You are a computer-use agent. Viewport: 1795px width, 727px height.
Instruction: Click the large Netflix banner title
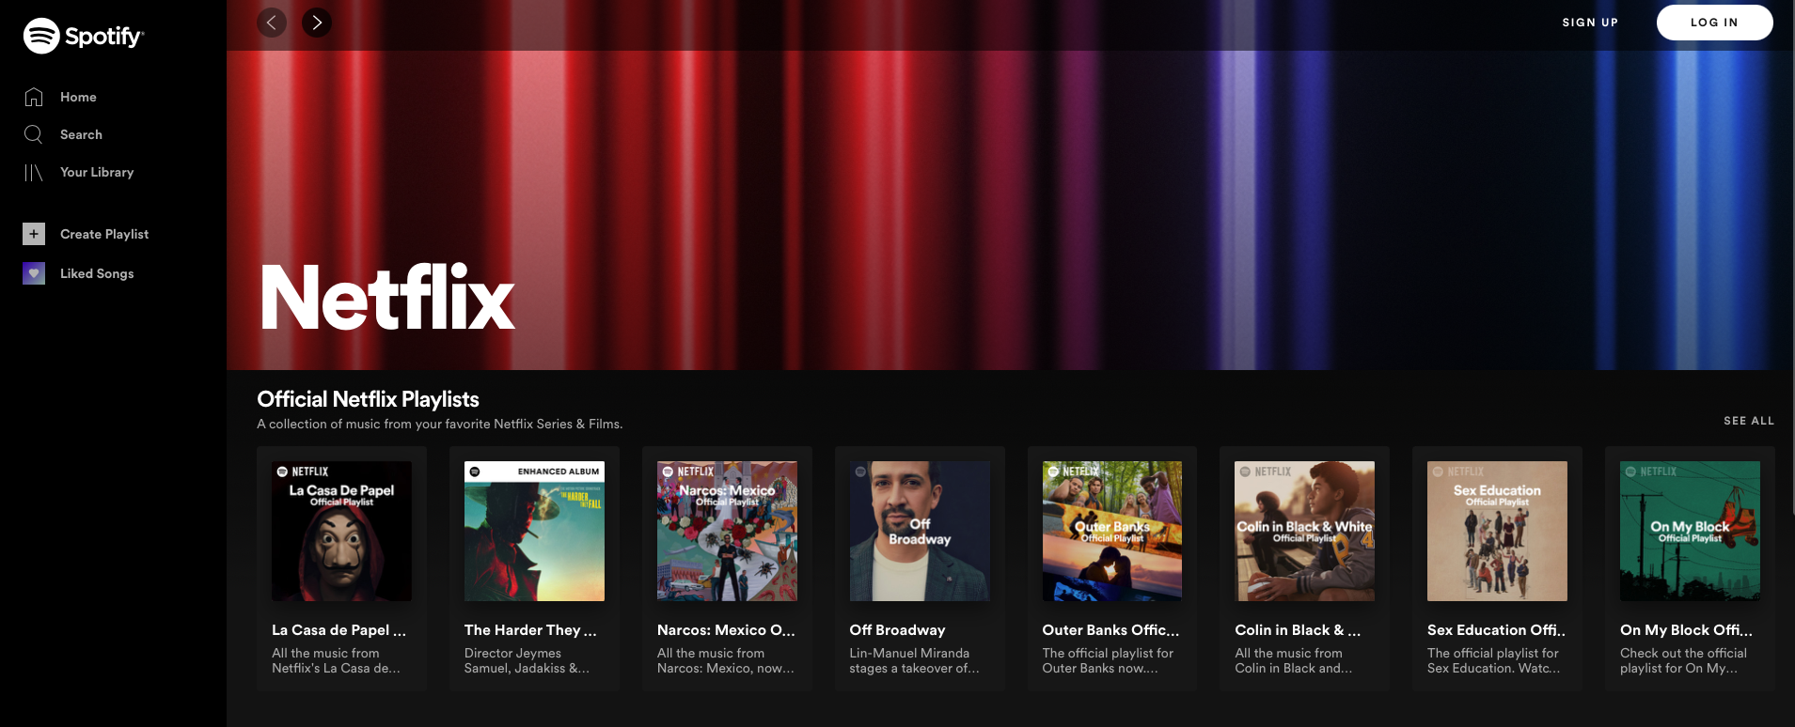(x=386, y=298)
